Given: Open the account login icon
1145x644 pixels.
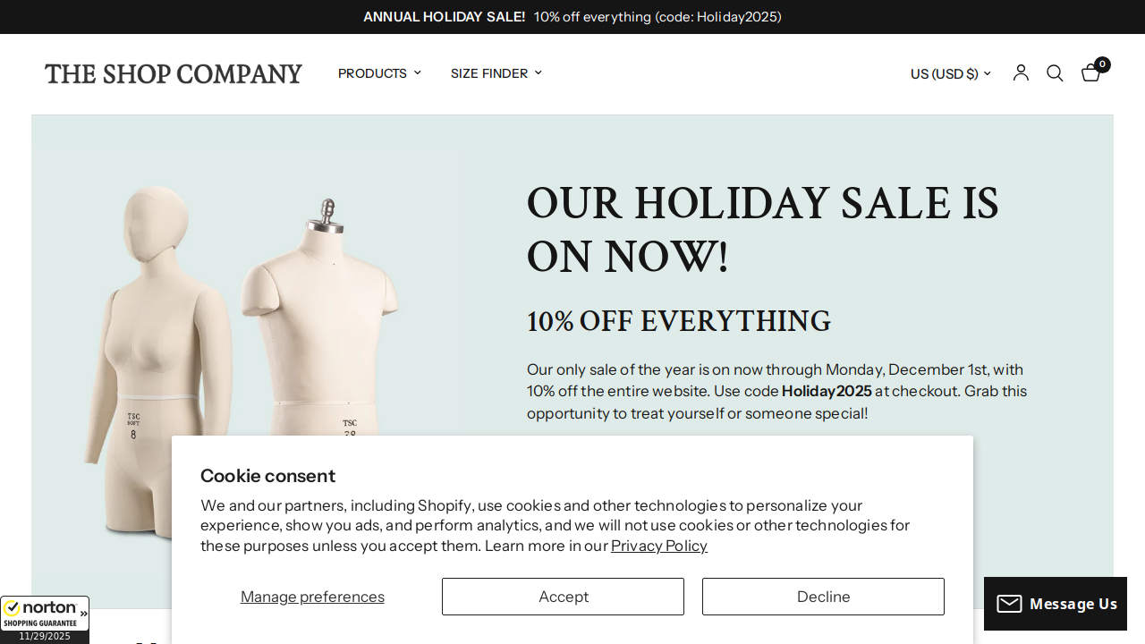Looking at the screenshot, I should 1021,73.
